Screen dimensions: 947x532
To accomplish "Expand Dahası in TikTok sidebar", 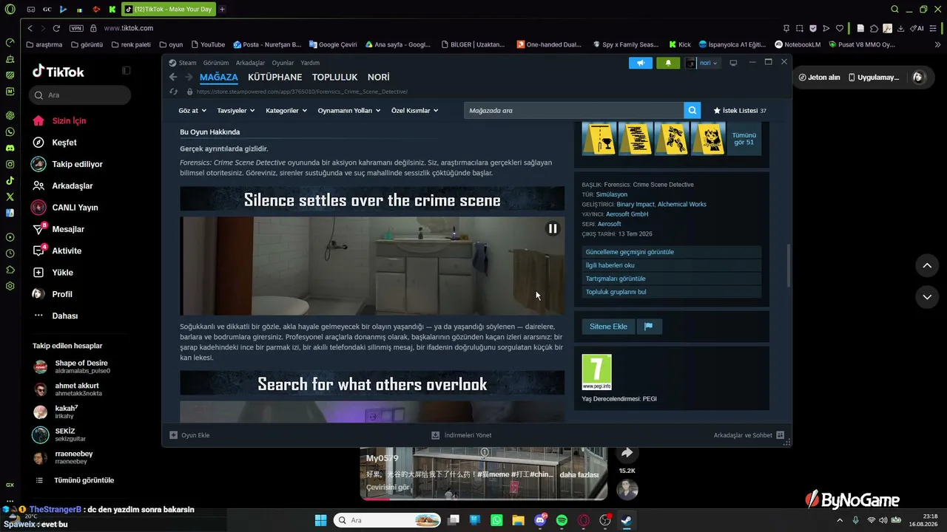I will [x=56, y=316].
